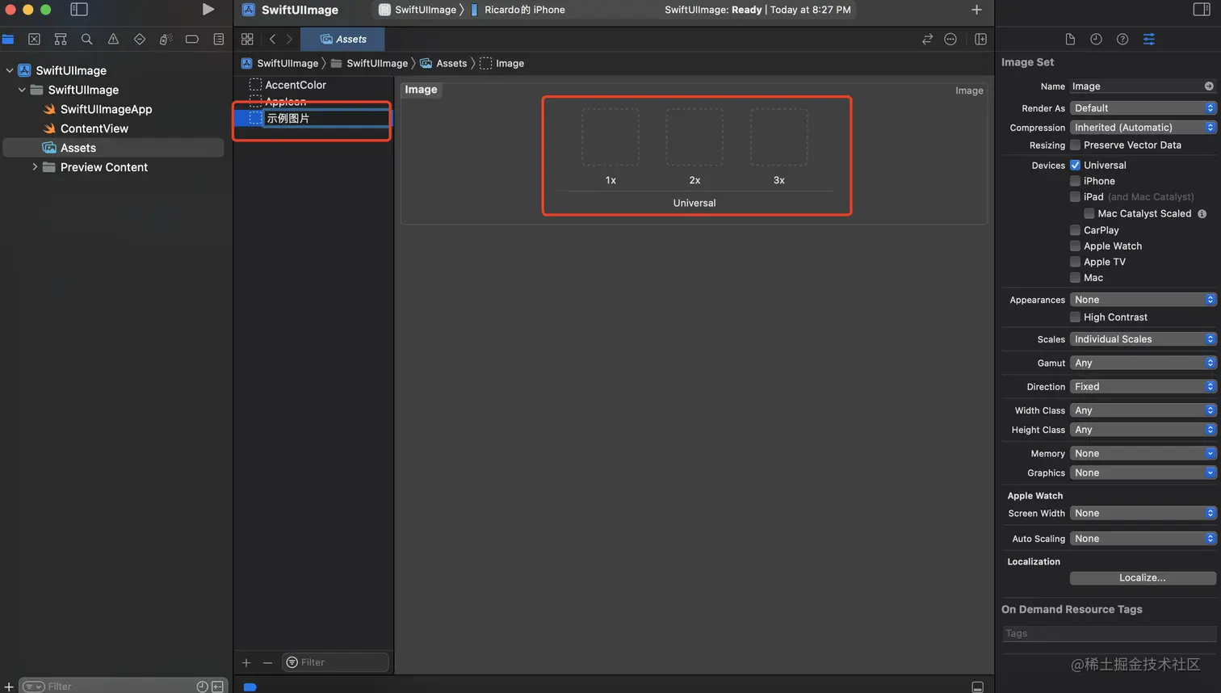Open the Symbol navigator
The image size is (1221, 693).
point(61,39)
